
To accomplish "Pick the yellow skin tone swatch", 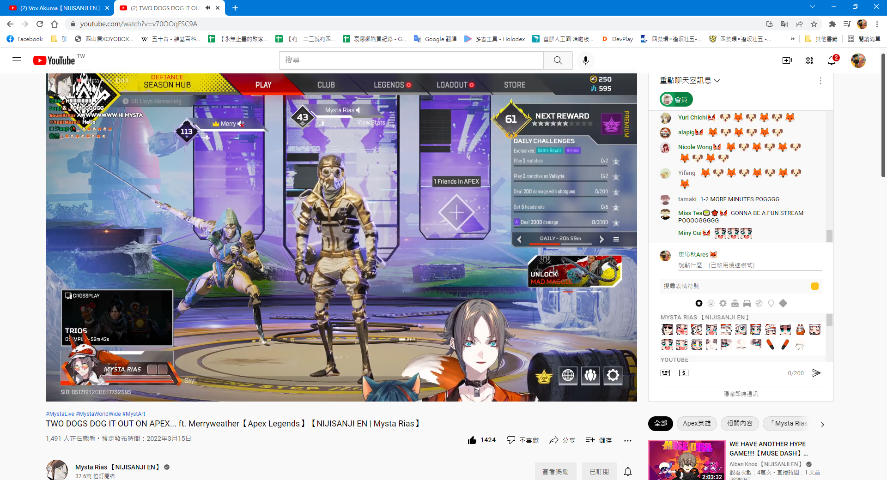I will tap(815, 286).
